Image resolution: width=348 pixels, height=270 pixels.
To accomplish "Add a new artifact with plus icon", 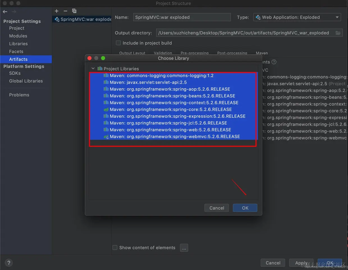I will tap(57, 11).
